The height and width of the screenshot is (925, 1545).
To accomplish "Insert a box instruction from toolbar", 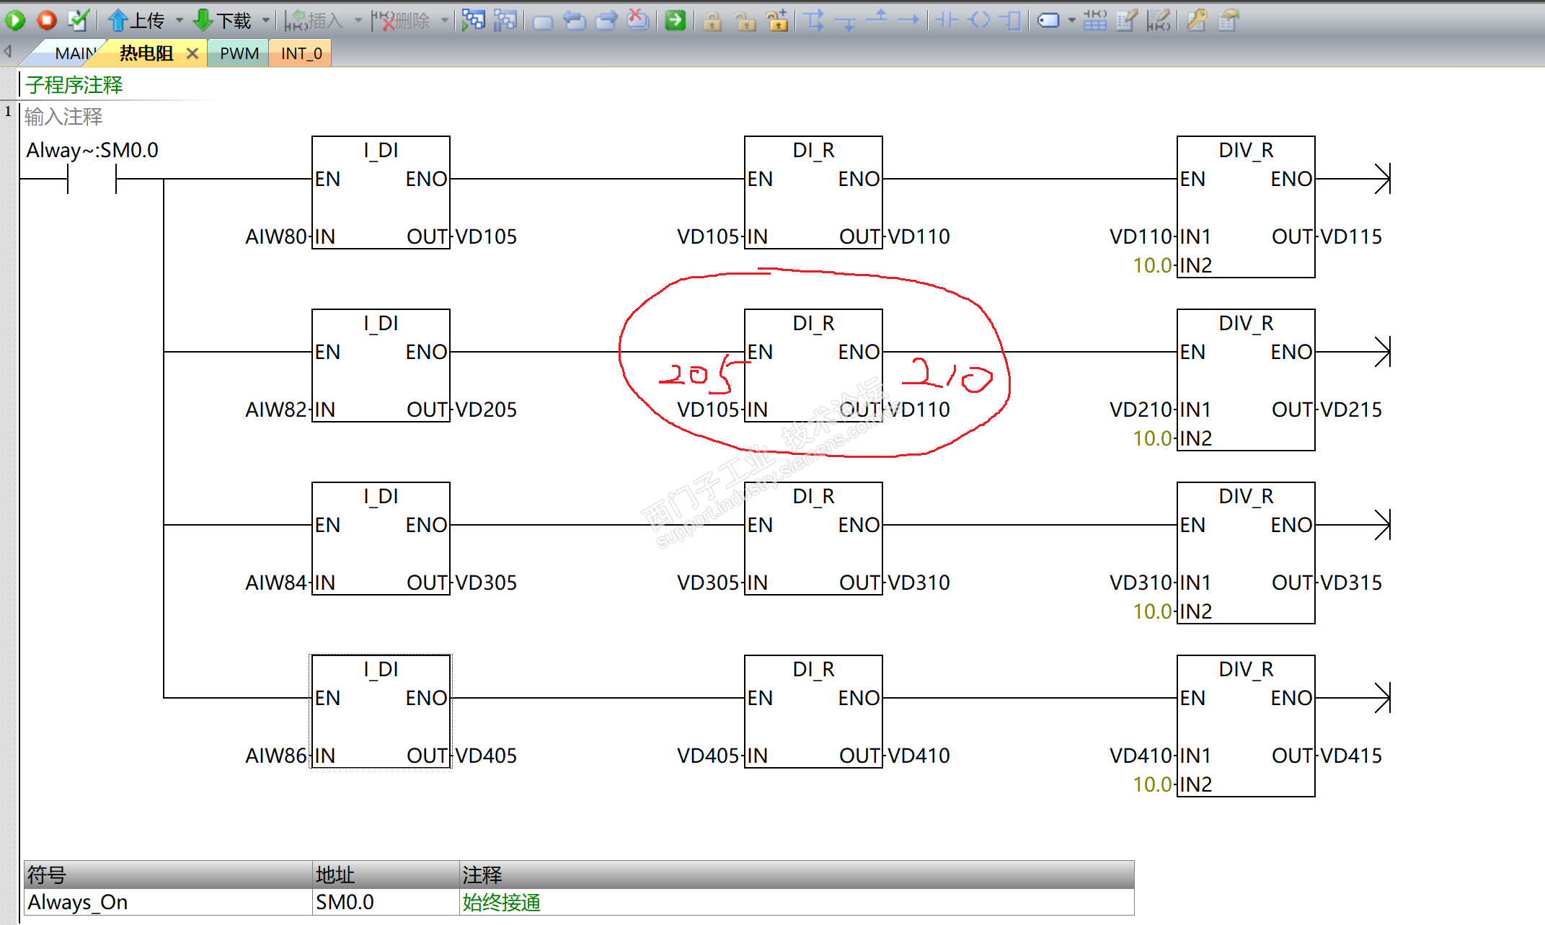I will pyautogui.click(x=1011, y=20).
